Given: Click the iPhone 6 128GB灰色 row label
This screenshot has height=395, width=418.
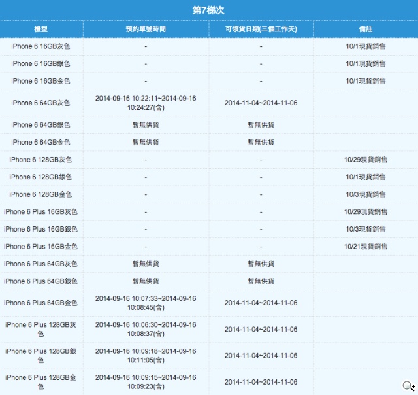Looking at the screenshot, I should [x=40, y=160].
